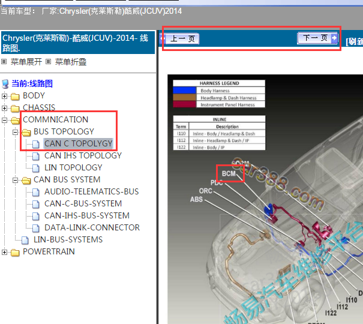Select the CHASSIS tree item
The image size is (363, 324).
(x=39, y=107)
